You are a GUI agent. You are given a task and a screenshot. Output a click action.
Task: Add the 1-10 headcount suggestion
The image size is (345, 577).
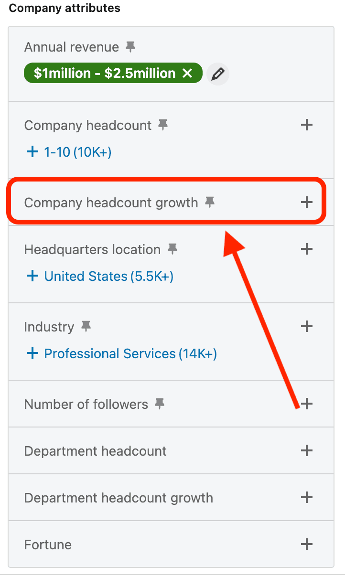click(68, 152)
